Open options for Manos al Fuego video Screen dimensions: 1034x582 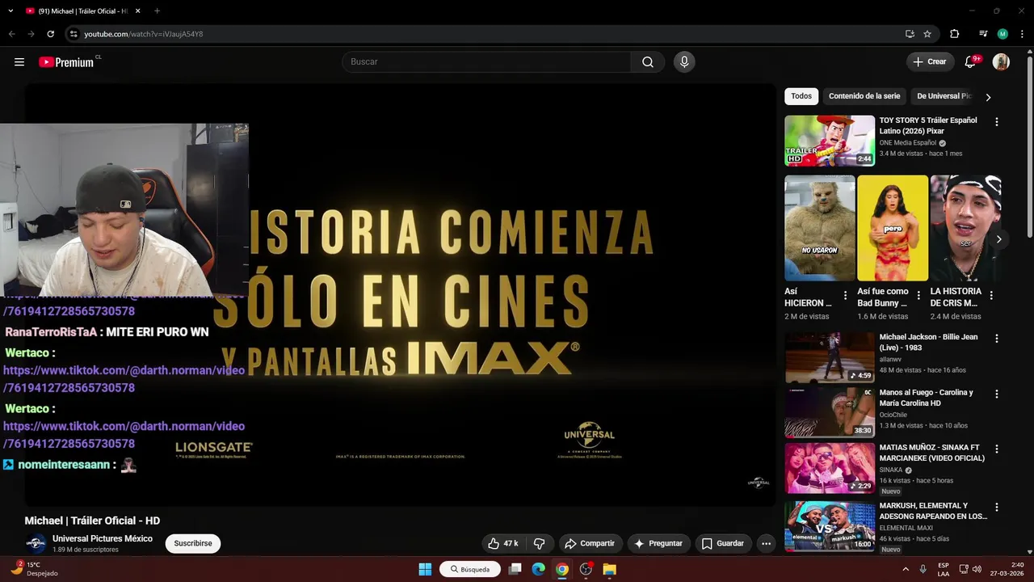[x=996, y=394]
